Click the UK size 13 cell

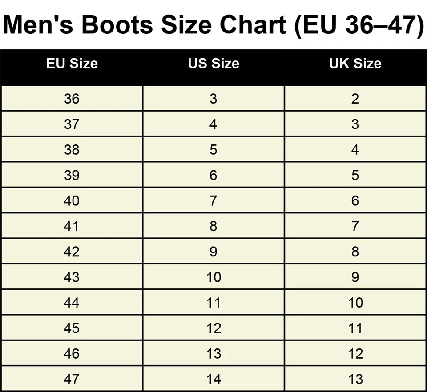pyautogui.click(x=355, y=379)
